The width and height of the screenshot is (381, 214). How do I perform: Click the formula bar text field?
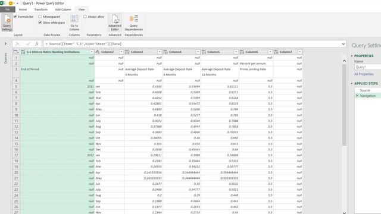pos(192,44)
